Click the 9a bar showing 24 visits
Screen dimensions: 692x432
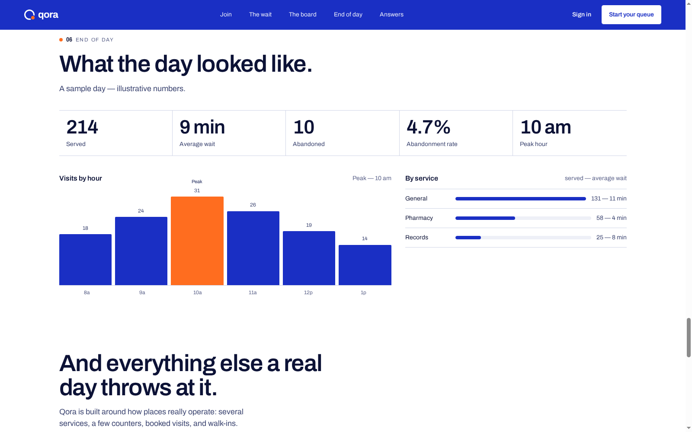pos(141,251)
